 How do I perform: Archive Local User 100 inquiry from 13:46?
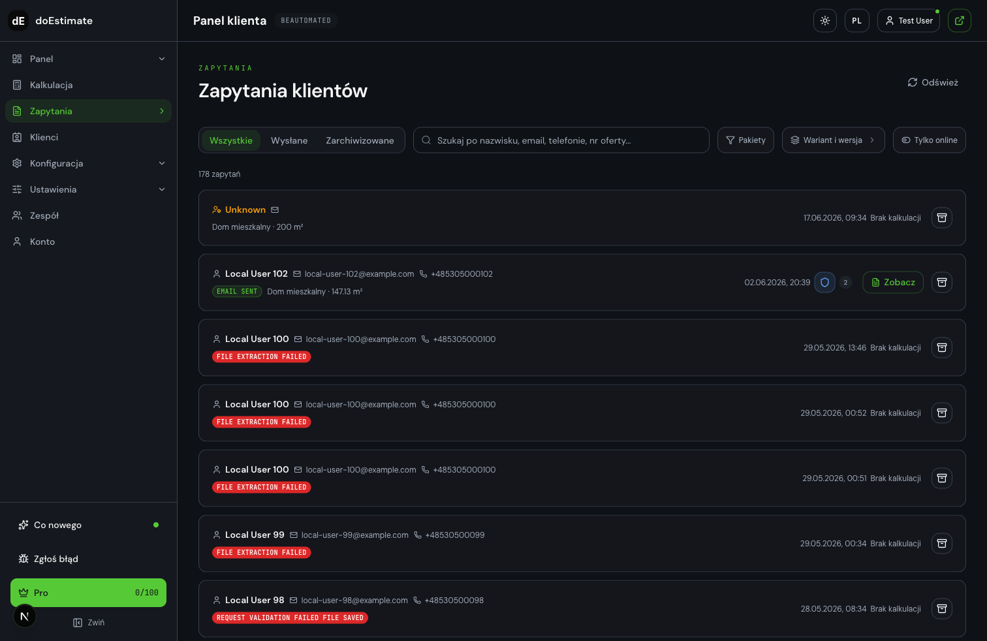click(x=942, y=347)
